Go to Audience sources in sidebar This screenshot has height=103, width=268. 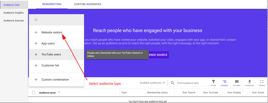tap(14, 21)
